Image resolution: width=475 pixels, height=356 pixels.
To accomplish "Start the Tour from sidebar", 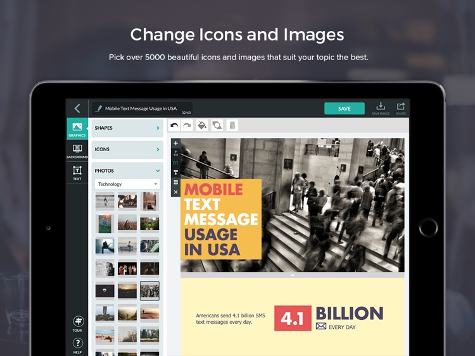I will coord(78,324).
